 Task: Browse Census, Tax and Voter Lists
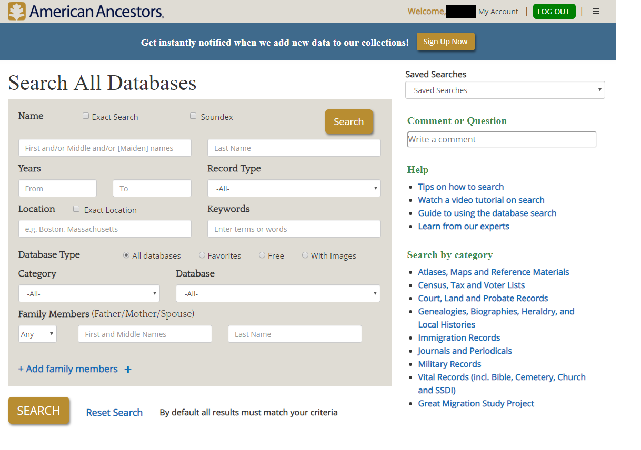pos(472,285)
